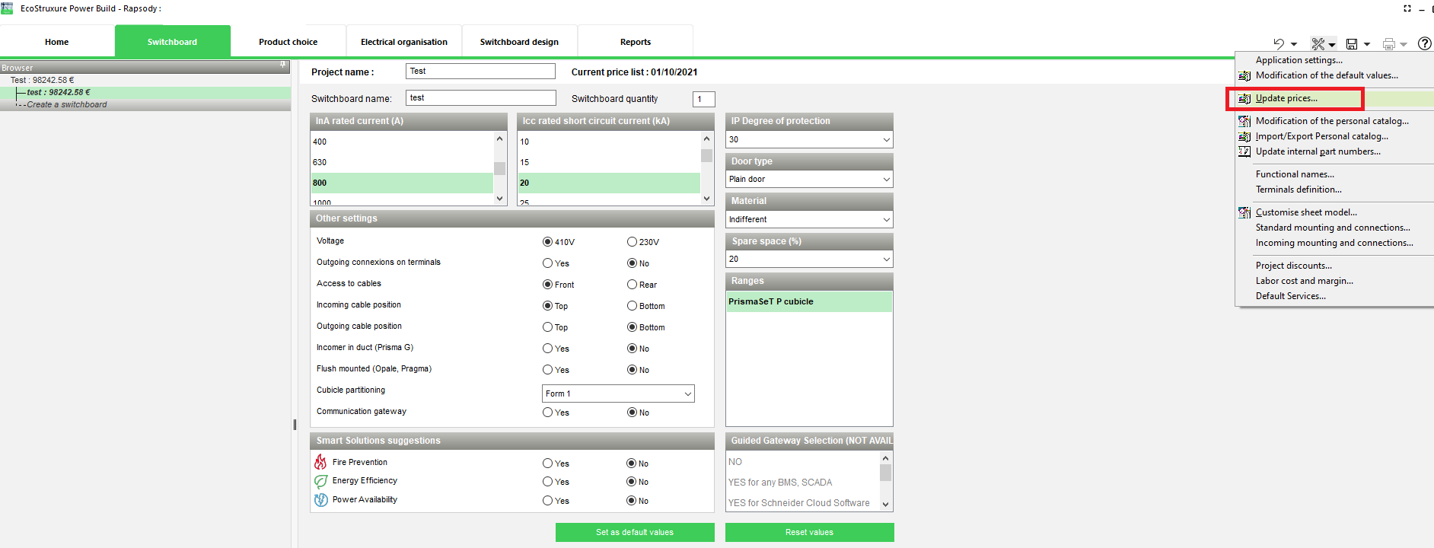Click icon beside Update internal part numbers

pyautogui.click(x=1244, y=151)
